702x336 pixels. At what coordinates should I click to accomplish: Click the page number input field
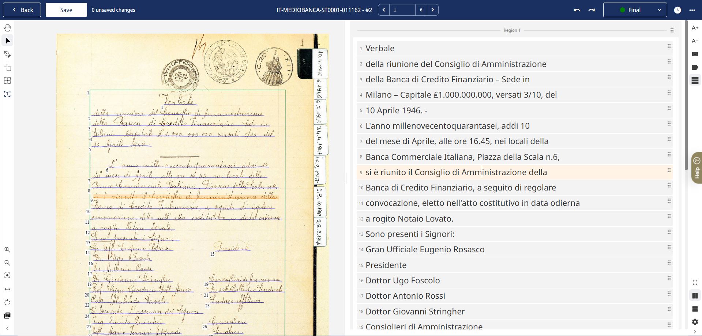pos(402,10)
